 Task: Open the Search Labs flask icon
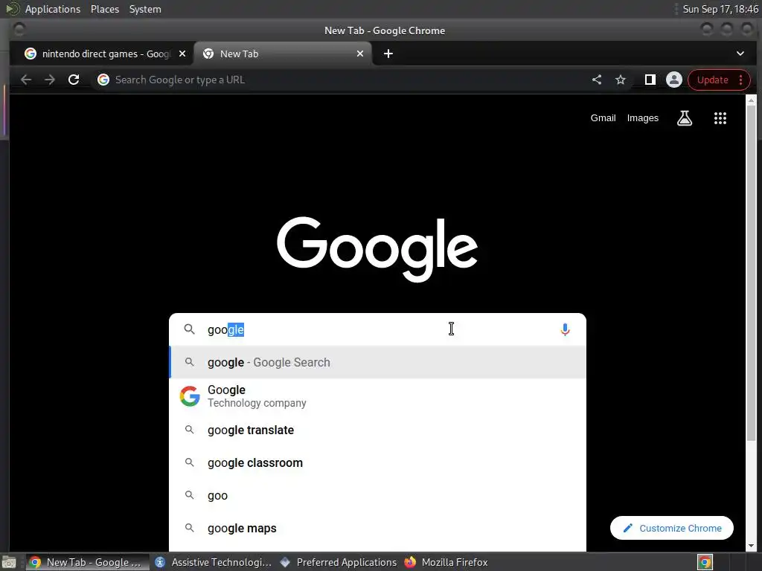pos(685,118)
